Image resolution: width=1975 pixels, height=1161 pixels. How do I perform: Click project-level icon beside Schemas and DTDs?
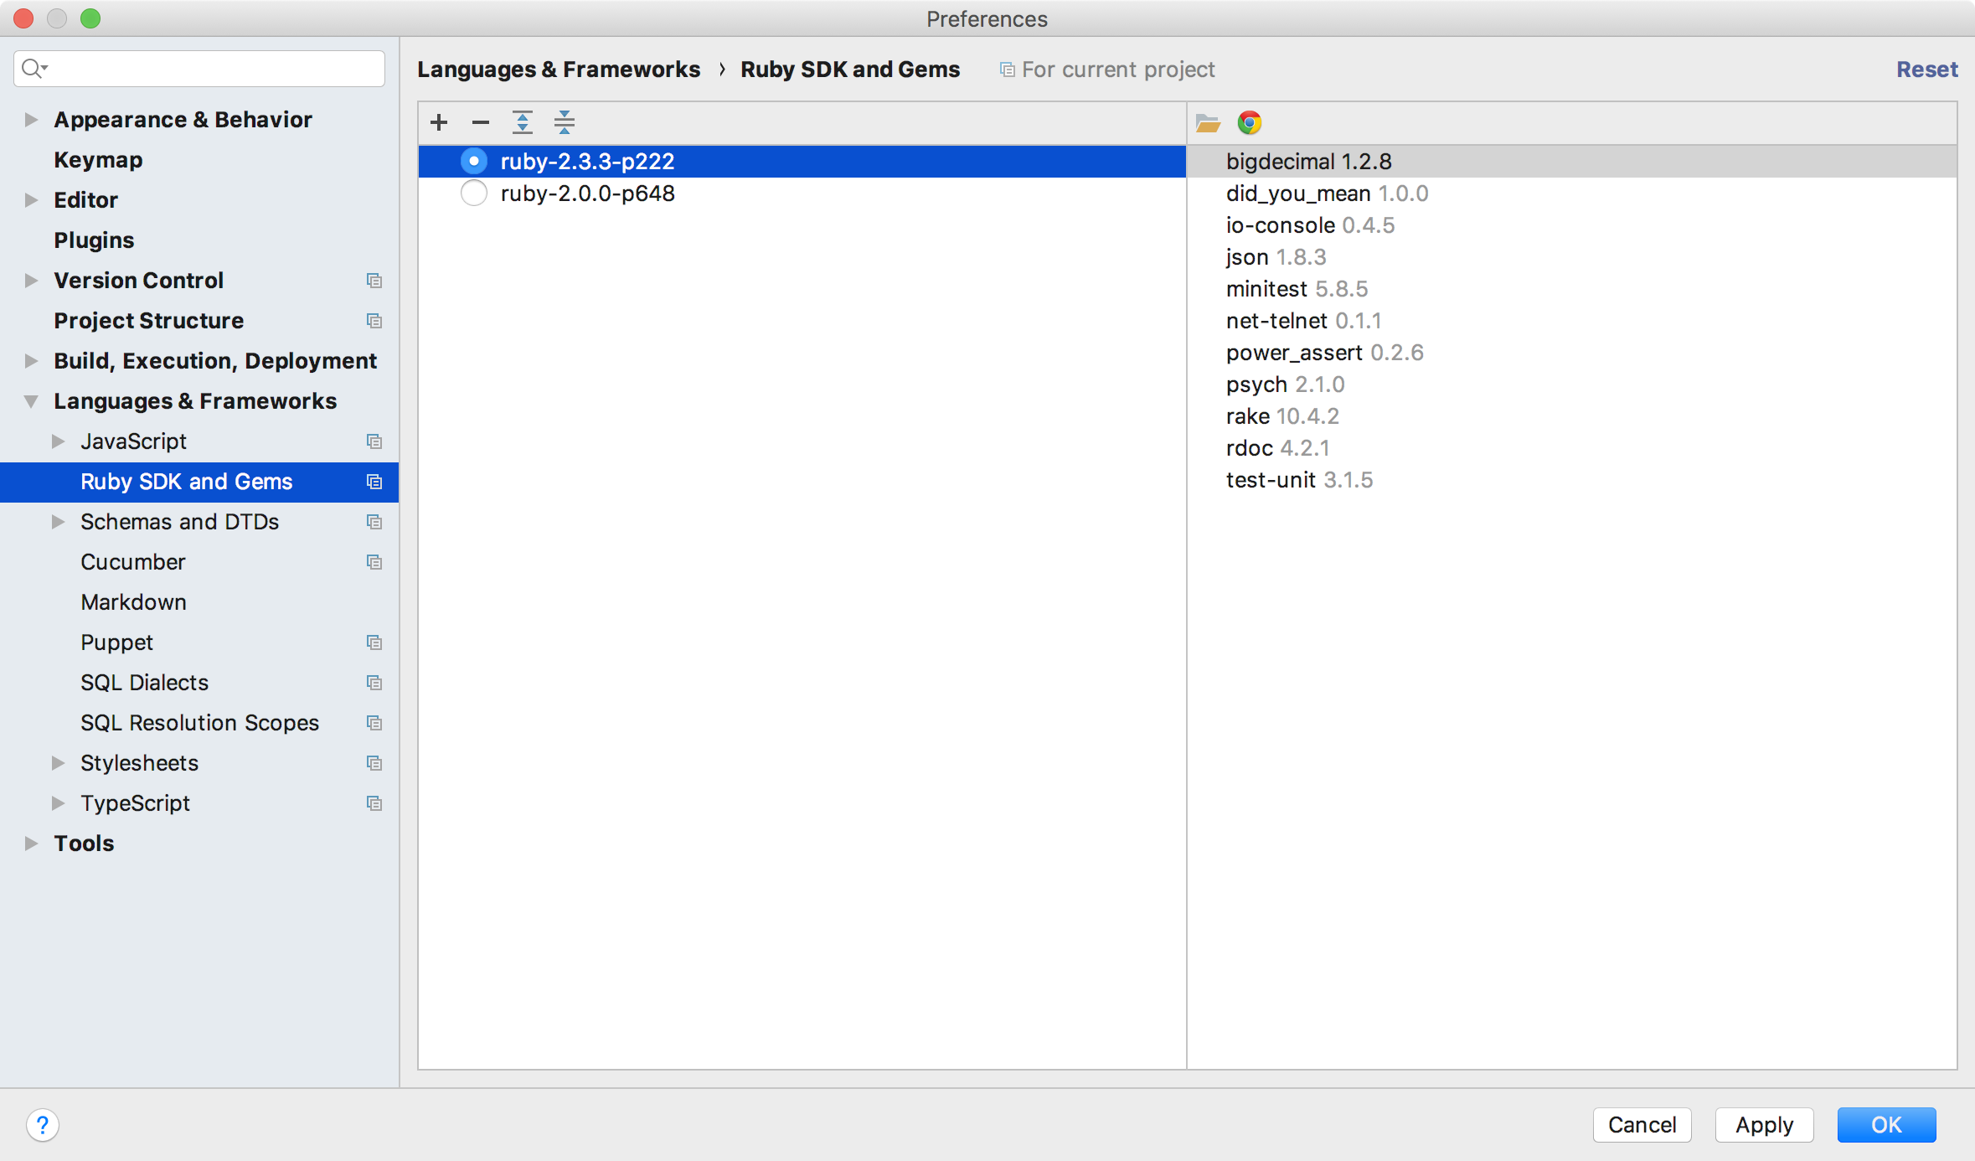(x=374, y=522)
